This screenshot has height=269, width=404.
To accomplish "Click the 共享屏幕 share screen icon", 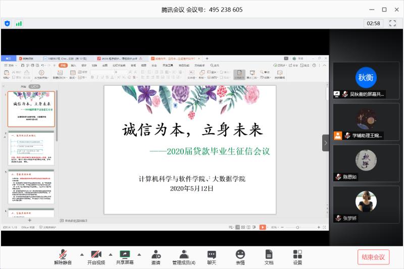I will coord(125,256).
